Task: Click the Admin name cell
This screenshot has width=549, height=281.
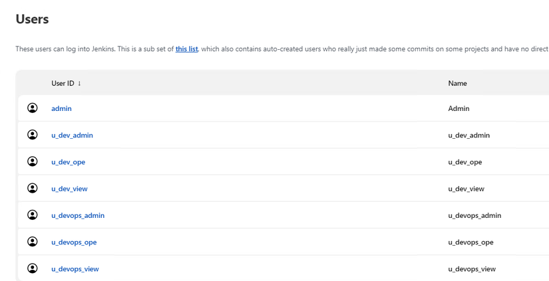Action: [x=458, y=108]
